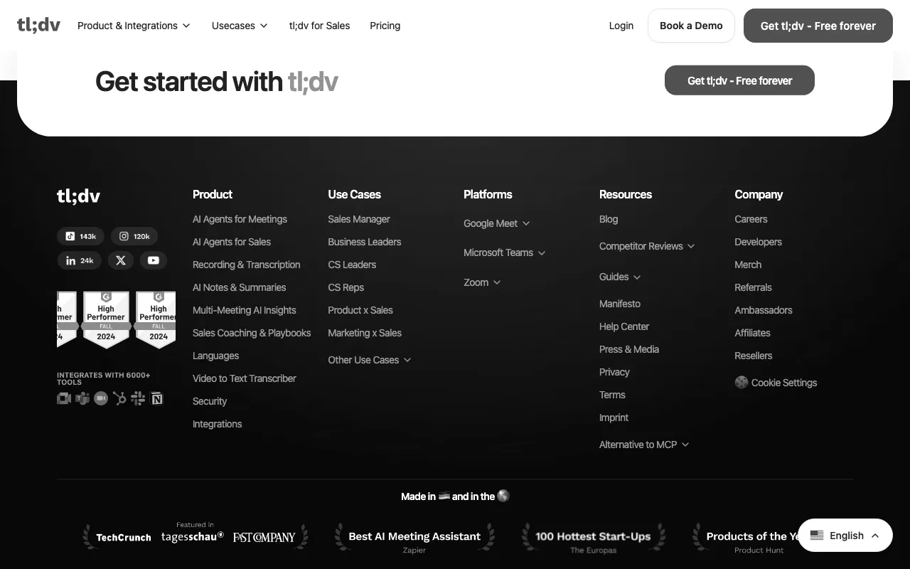Open the Help Center link

(x=624, y=326)
